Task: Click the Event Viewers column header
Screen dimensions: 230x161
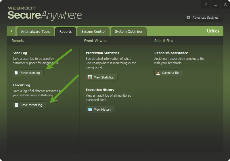Action: [x=96, y=41]
